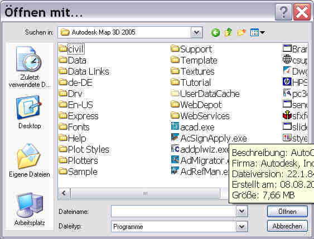Click the horizontal scrollbar left arrow
314x239 pixels.
coord(64,193)
